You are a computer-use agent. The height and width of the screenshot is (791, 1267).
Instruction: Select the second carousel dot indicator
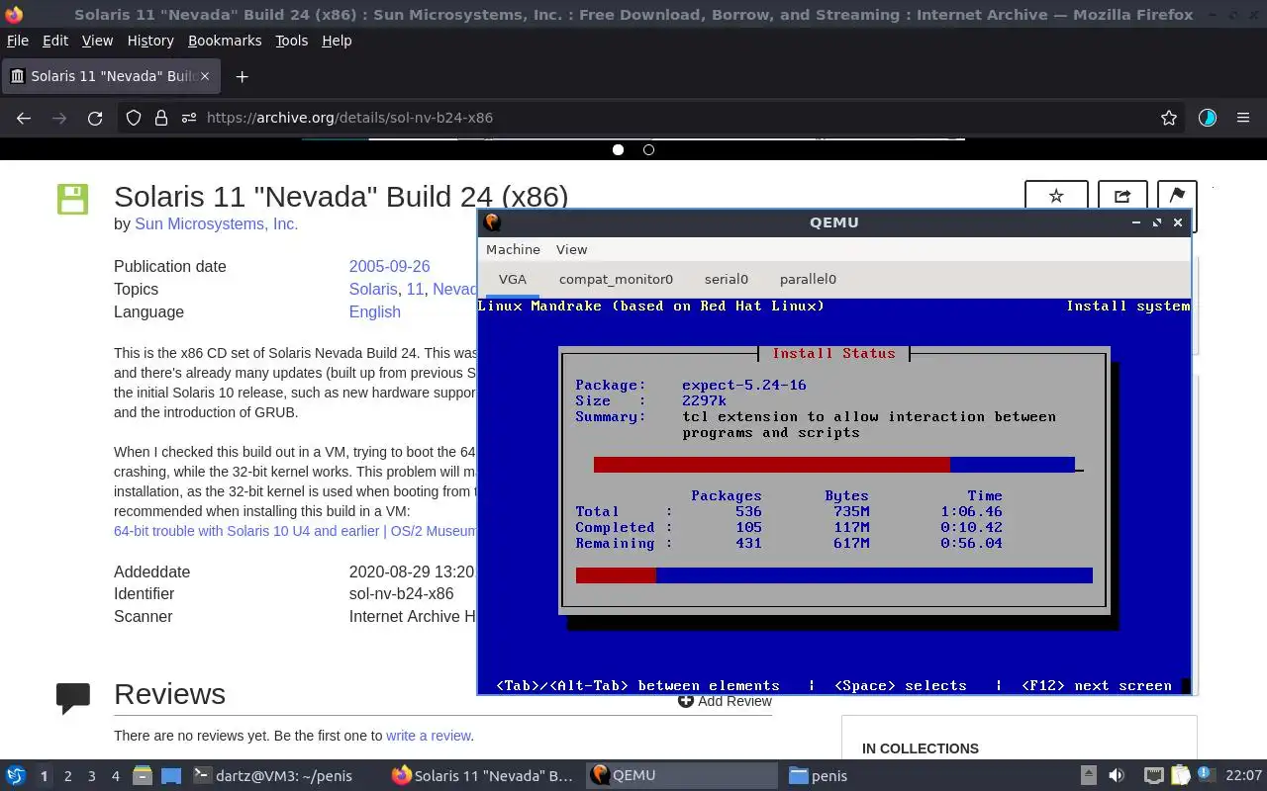[x=648, y=150]
